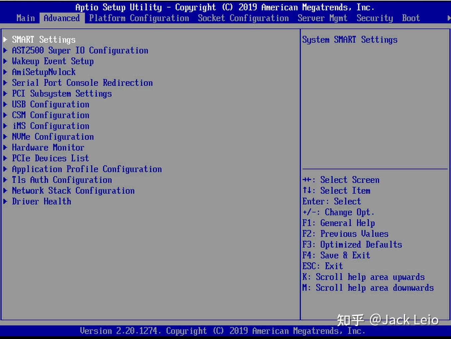Open the AmiSetupNvlock entry
The height and width of the screenshot is (339, 451).
[x=44, y=72]
